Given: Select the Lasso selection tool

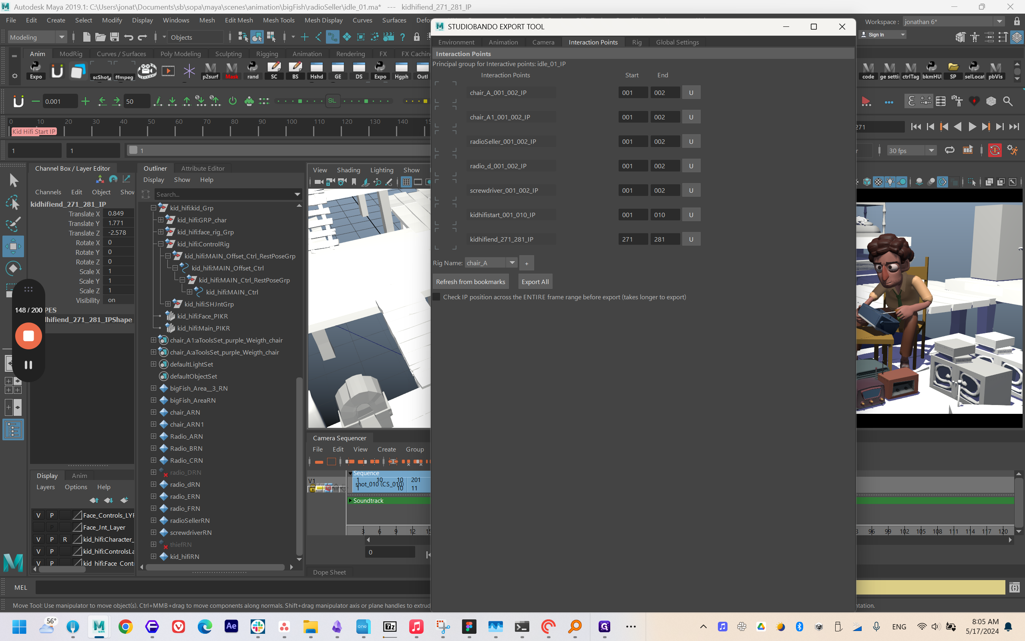Looking at the screenshot, I should (13, 202).
